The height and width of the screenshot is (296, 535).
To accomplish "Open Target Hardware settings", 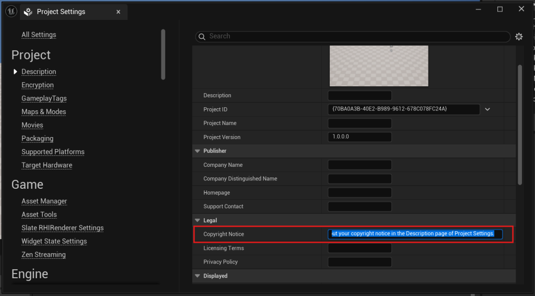I will pos(46,165).
